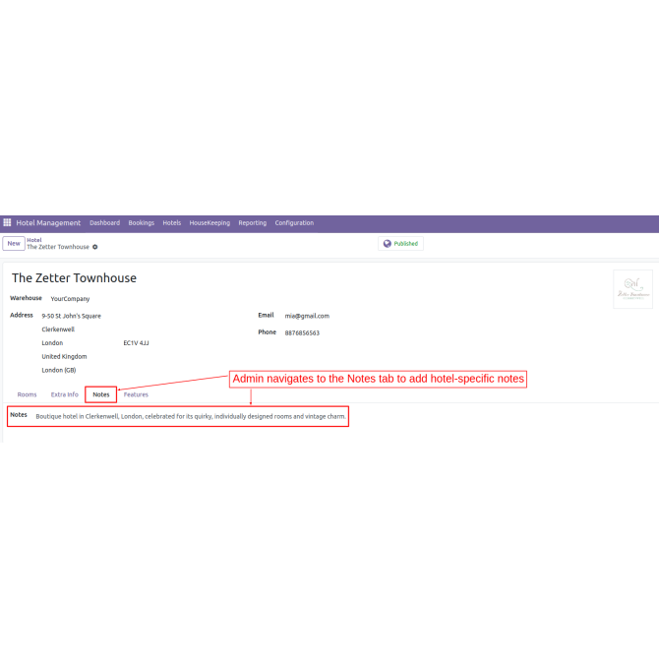
Task: Click the gear icon beside The Zetter Townhouse breadcrumb
Action: pyautogui.click(x=95, y=247)
